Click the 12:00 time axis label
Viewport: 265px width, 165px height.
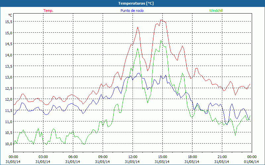tap(133, 157)
